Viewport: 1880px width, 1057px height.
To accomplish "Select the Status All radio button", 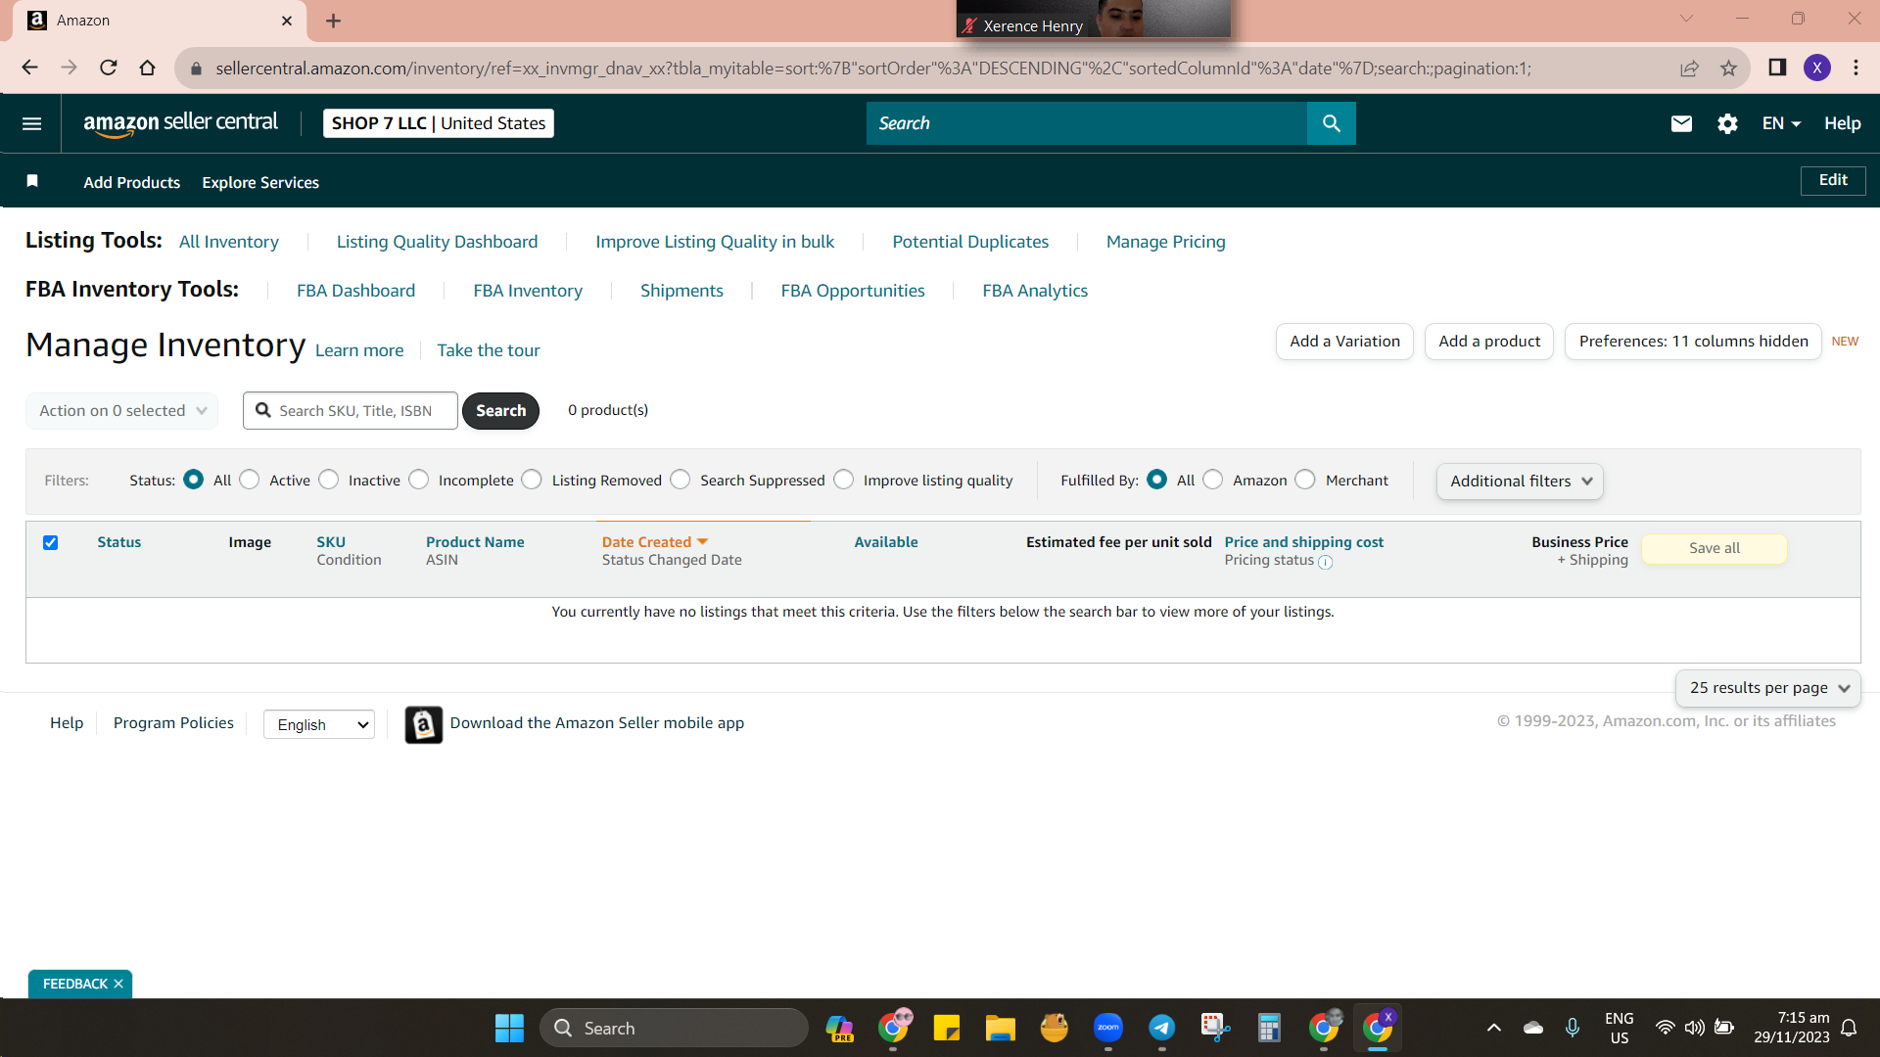I will click(x=194, y=480).
